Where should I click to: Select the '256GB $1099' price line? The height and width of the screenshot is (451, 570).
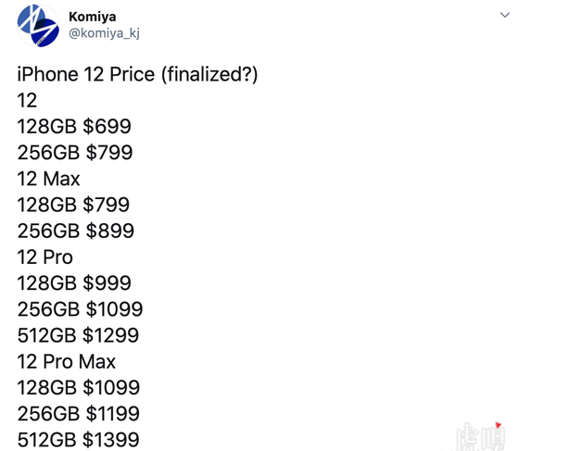(x=80, y=309)
